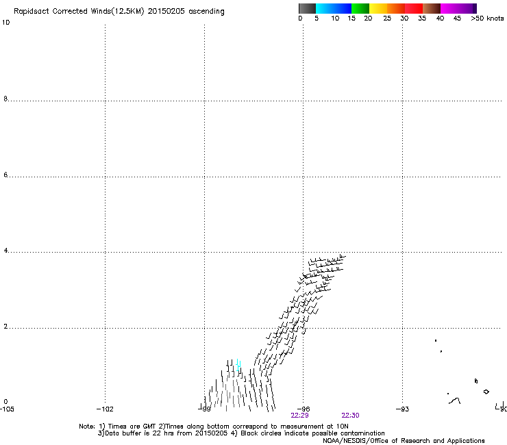Viewport: 507px width, 445px height.
Task: Click the longitude axis label '-96'
Action: coord(304,409)
